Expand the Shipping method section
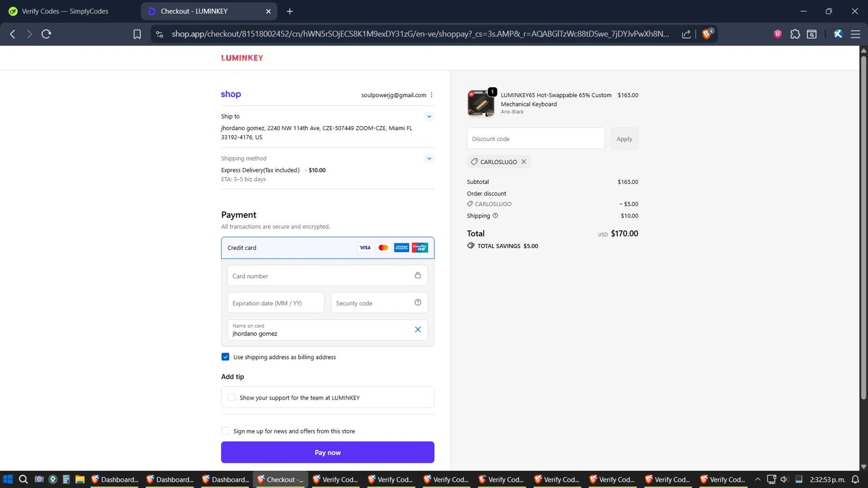 (429, 158)
